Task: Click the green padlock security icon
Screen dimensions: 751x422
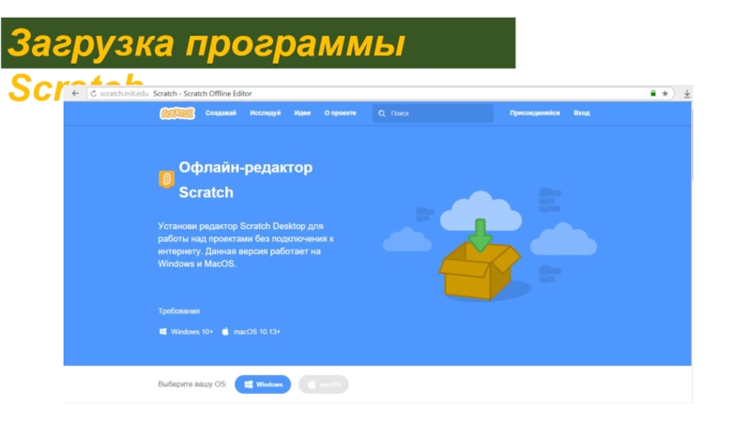Action: click(x=652, y=93)
